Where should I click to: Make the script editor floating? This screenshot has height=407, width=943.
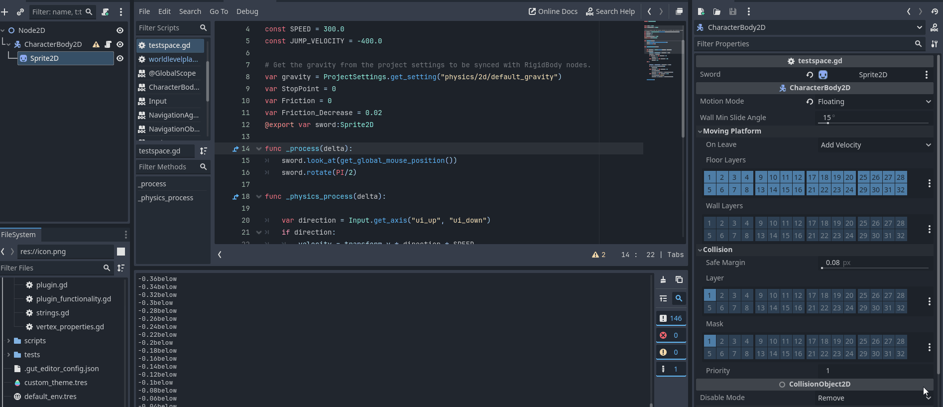coord(679,11)
